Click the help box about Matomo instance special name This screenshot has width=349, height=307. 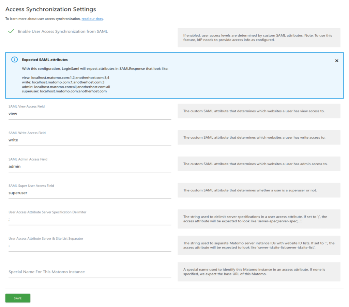(x=259, y=272)
